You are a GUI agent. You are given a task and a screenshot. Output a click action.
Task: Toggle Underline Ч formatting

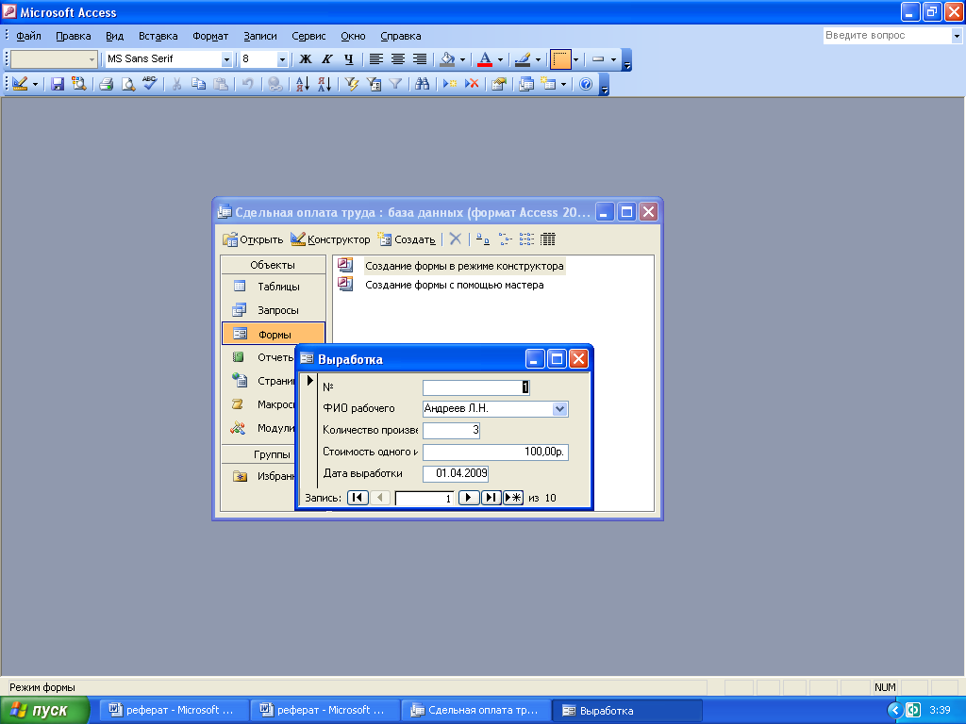click(349, 59)
